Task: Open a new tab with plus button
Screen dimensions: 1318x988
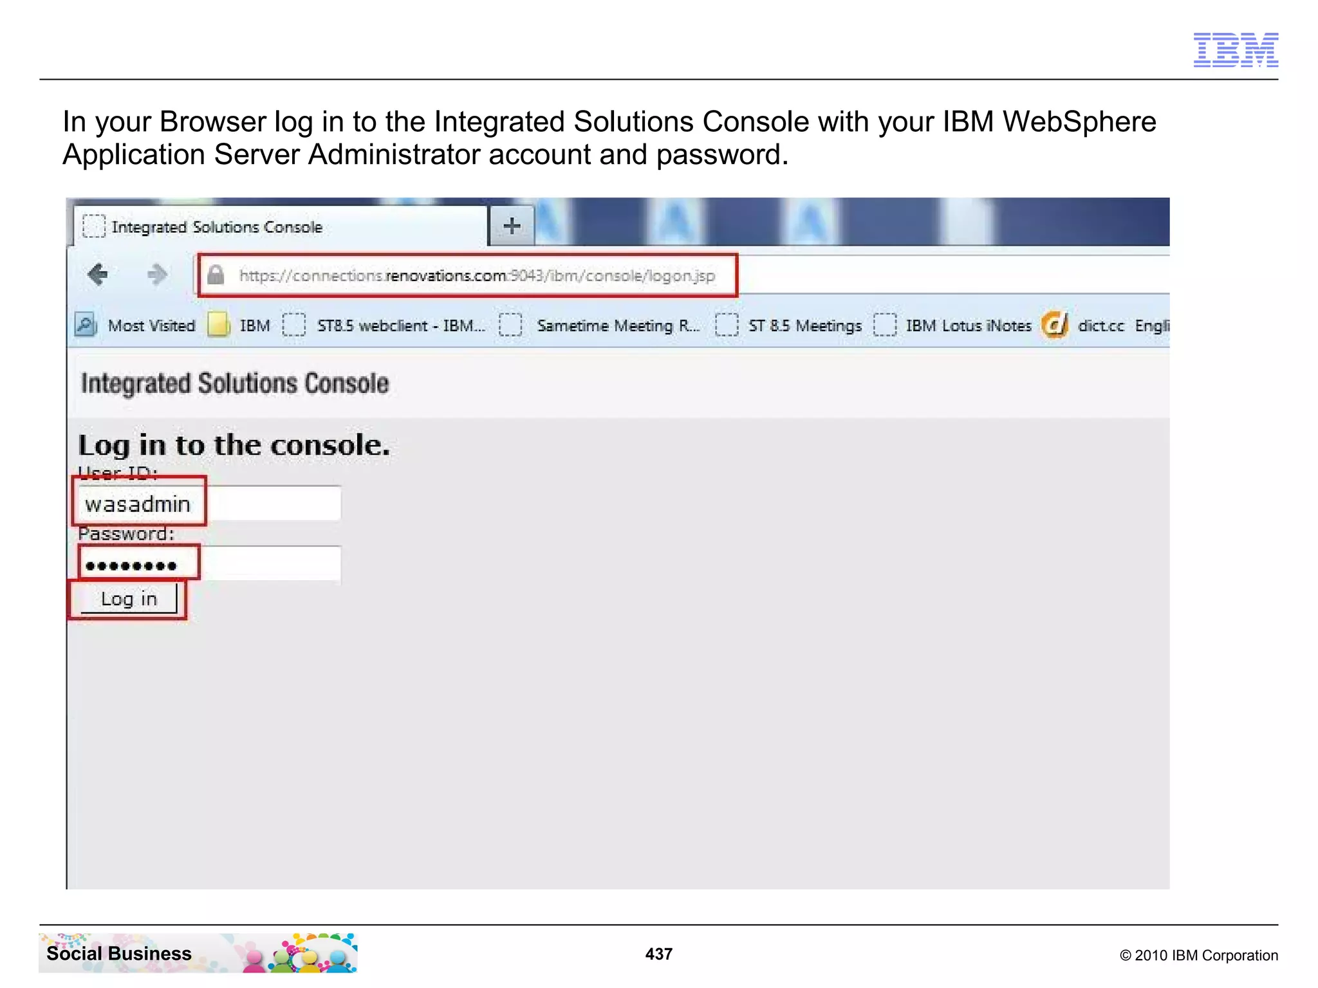Action: coord(512,226)
